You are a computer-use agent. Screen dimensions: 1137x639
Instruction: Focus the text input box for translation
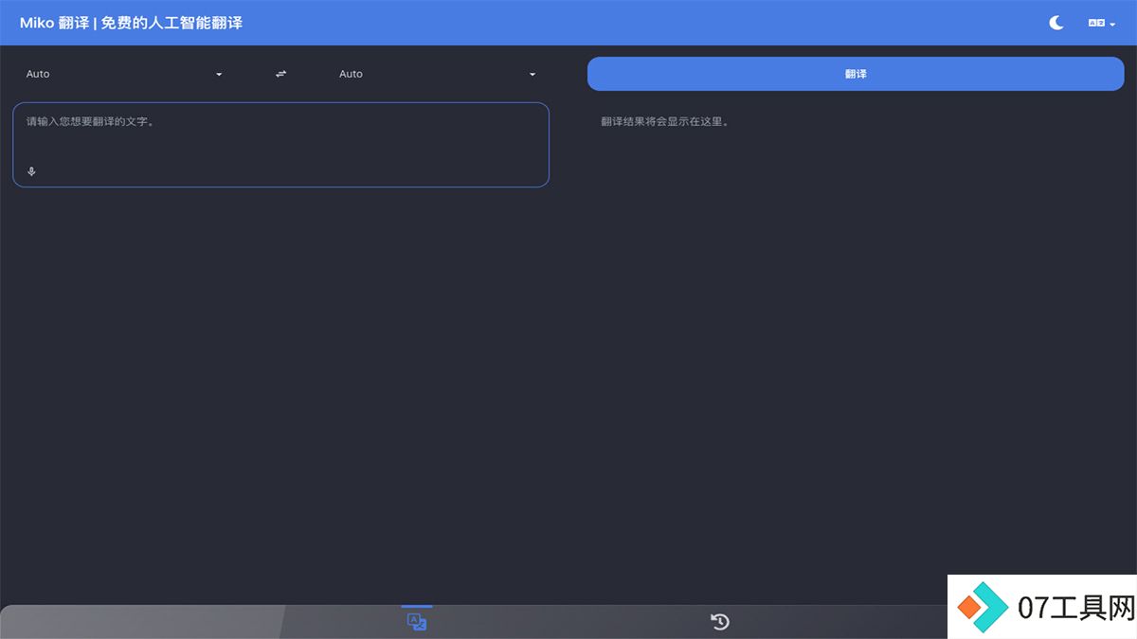(x=280, y=145)
